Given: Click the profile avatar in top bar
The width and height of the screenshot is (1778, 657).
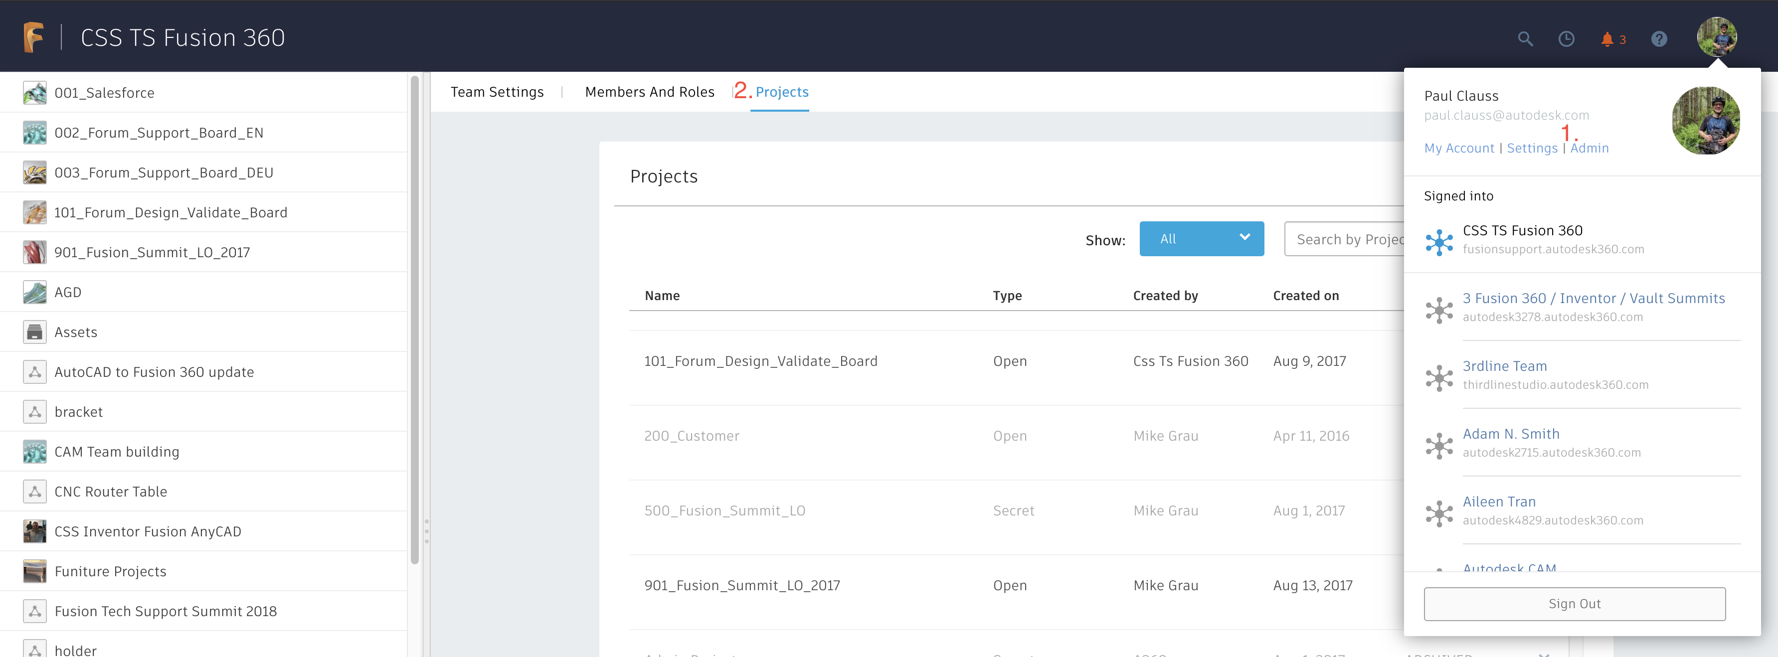Looking at the screenshot, I should (x=1718, y=36).
